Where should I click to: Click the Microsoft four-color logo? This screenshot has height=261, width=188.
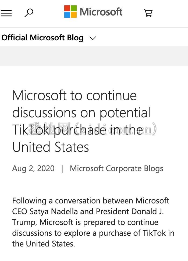tap(70, 12)
